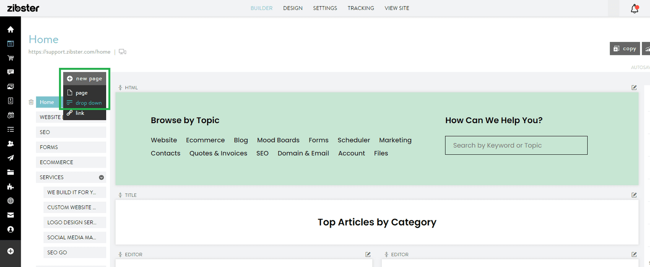This screenshot has width=650, height=267.
Task: Click the Search by Keyword input field
Action: (516, 145)
